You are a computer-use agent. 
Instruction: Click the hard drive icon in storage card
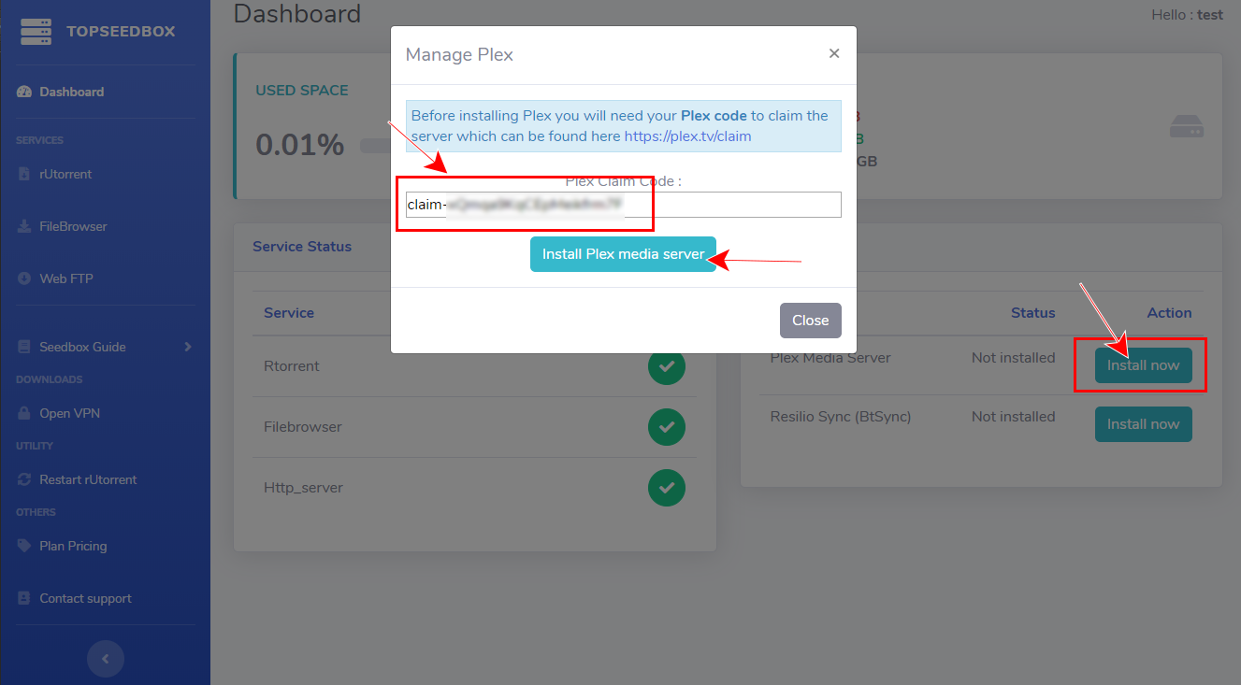[x=1186, y=127]
